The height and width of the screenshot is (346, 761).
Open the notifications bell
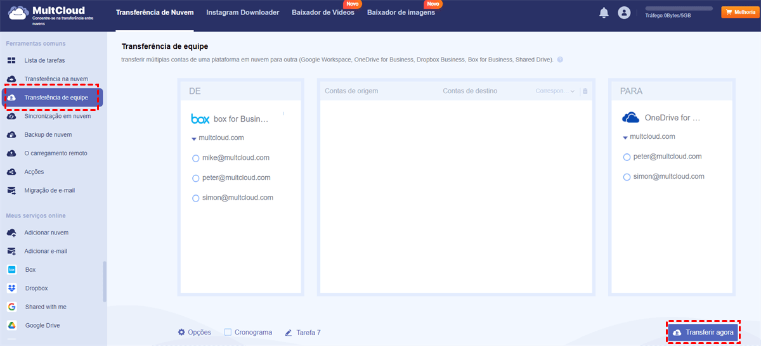604,13
